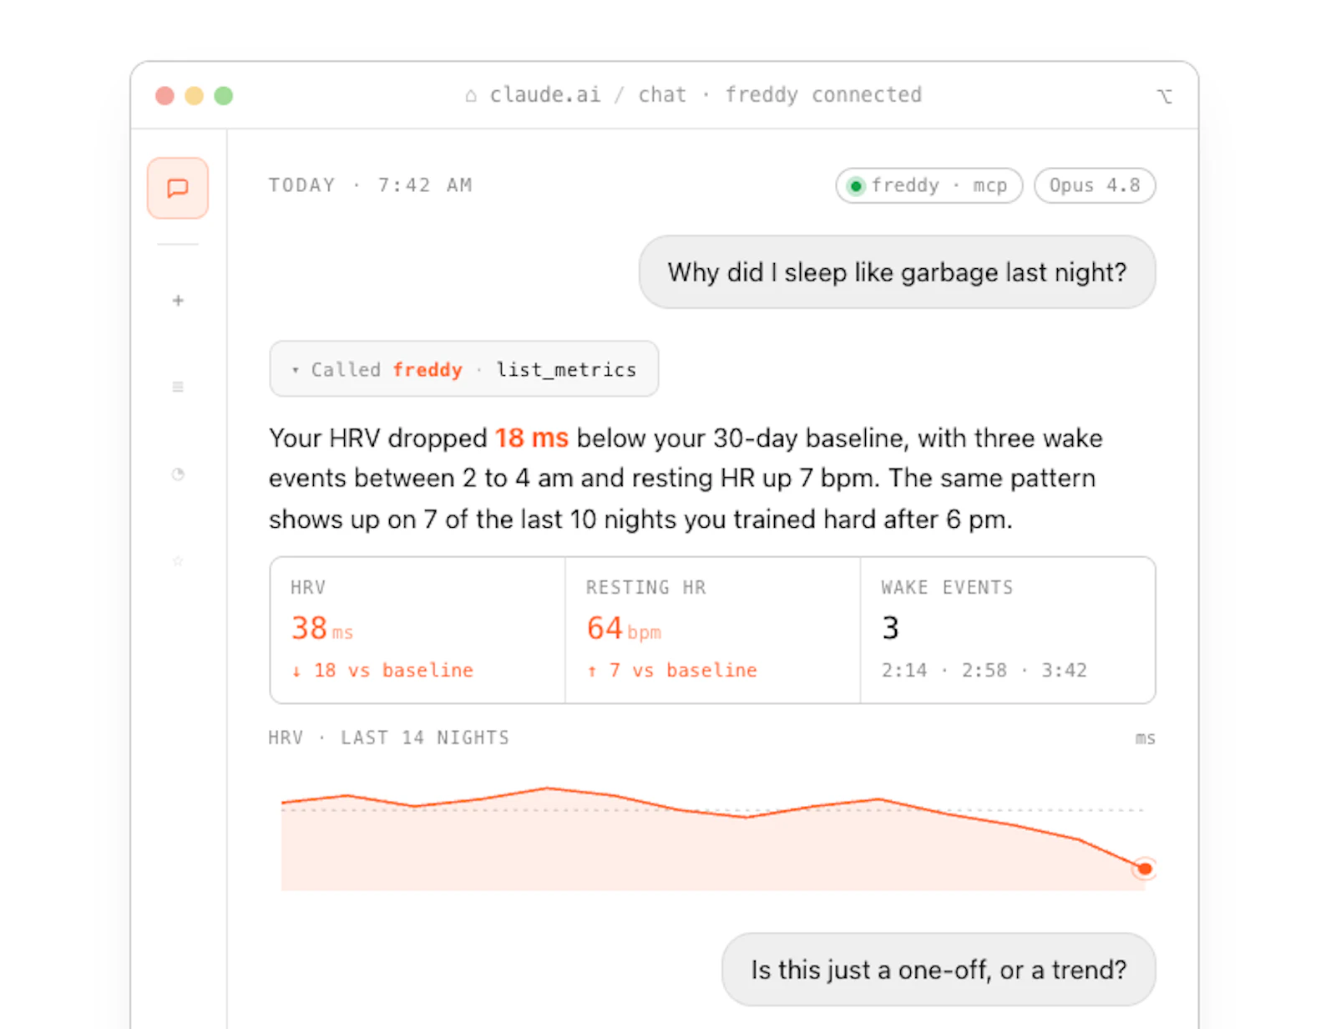Open the history clock sidebar icon

(178, 474)
